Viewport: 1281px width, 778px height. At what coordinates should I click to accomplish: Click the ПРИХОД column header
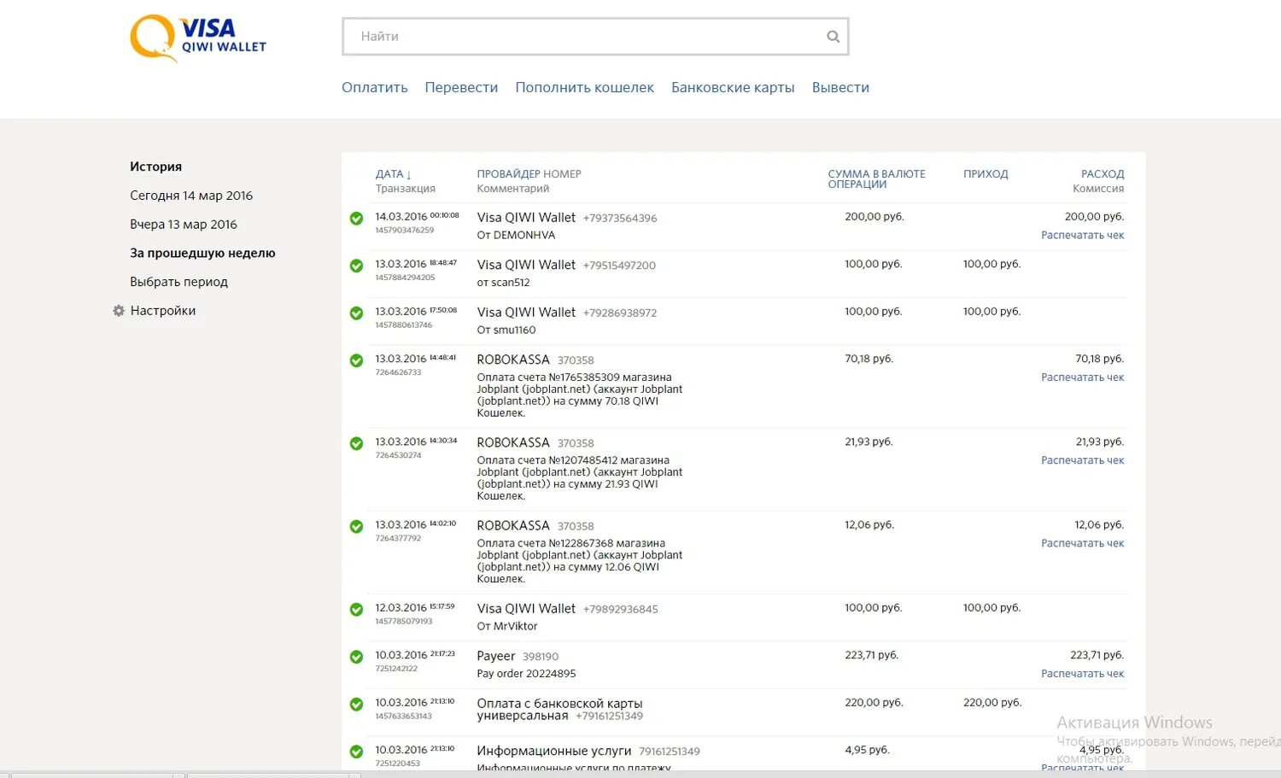[x=986, y=174]
